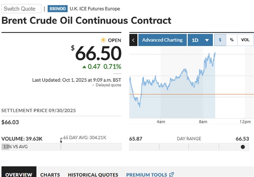Toggle the VOL volume display on chart

[x=245, y=40]
